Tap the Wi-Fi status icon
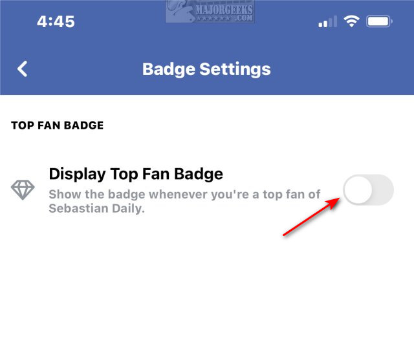The height and width of the screenshot is (355, 414). pos(351,21)
